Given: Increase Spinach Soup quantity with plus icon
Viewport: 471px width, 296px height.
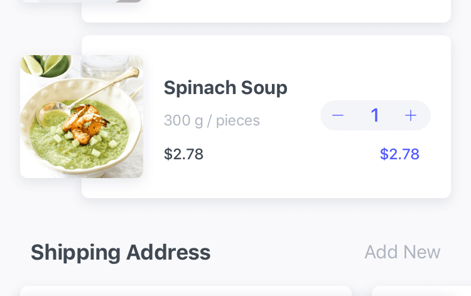Looking at the screenshot, I should point(410,115).
